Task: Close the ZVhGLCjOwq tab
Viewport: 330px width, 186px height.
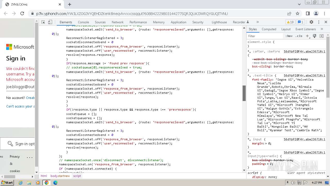Action: coord(60,4)
